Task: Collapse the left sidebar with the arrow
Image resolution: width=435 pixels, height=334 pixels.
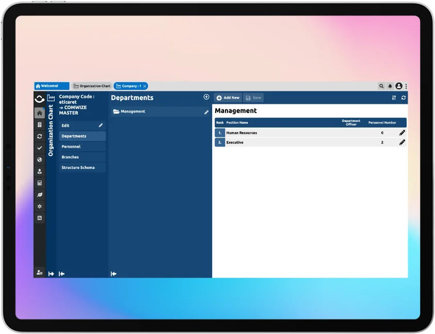Action: coord(61,274)
